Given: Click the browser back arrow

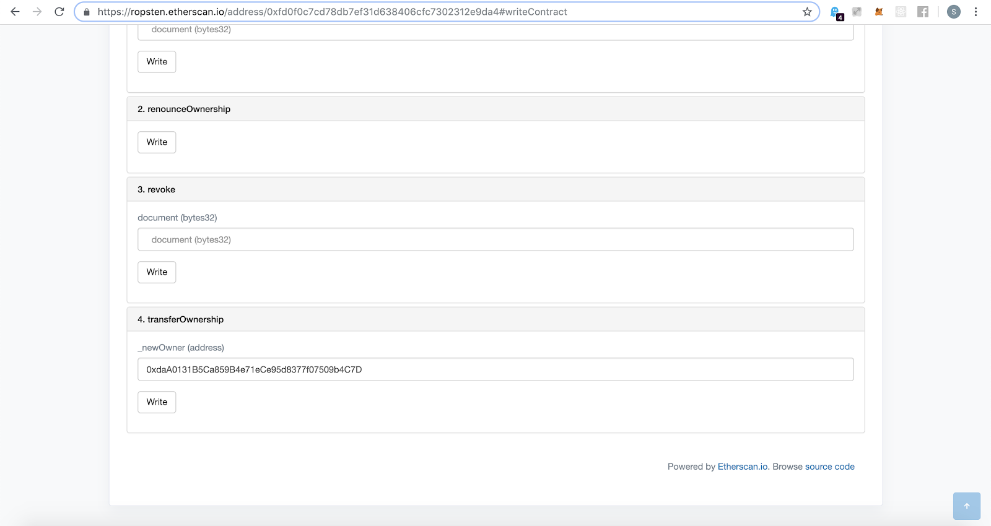Looking at the screenshot, I should point(15,12).
